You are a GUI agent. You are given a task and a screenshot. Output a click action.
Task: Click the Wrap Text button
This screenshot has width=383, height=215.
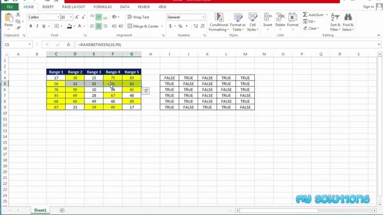tap(138, 17)
